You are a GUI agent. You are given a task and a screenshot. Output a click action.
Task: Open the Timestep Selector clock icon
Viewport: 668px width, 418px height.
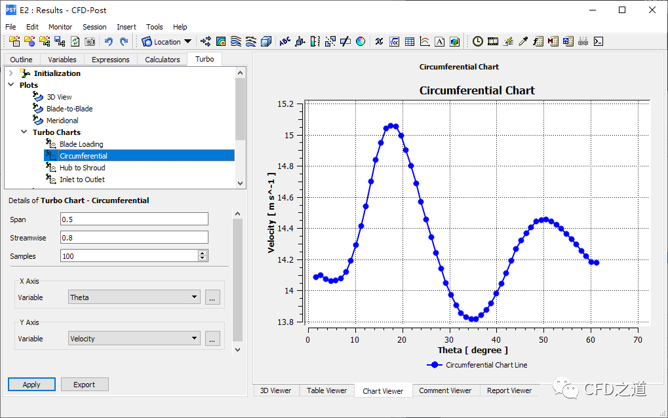[478, 41]
